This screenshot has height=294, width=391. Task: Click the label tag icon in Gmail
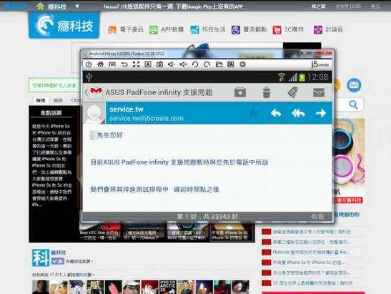(292, 92)
